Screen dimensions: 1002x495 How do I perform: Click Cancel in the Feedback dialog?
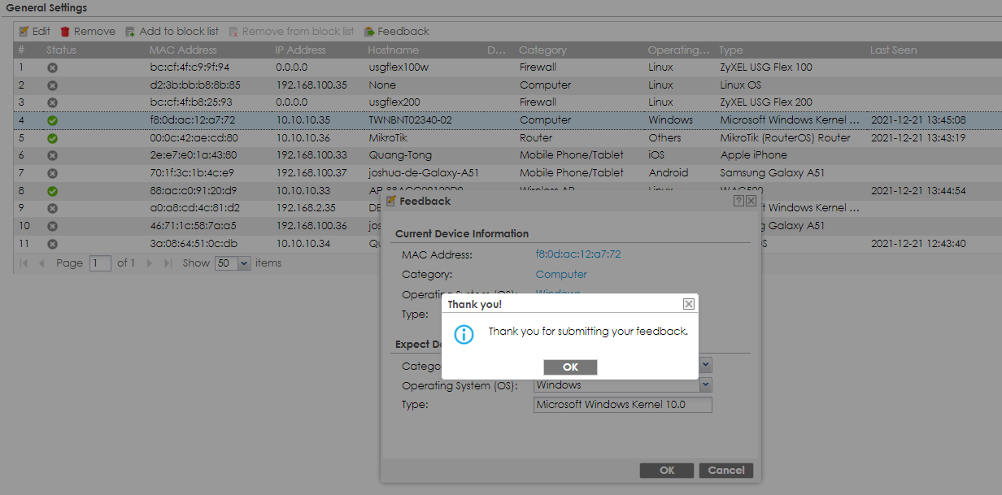(726, 471)
